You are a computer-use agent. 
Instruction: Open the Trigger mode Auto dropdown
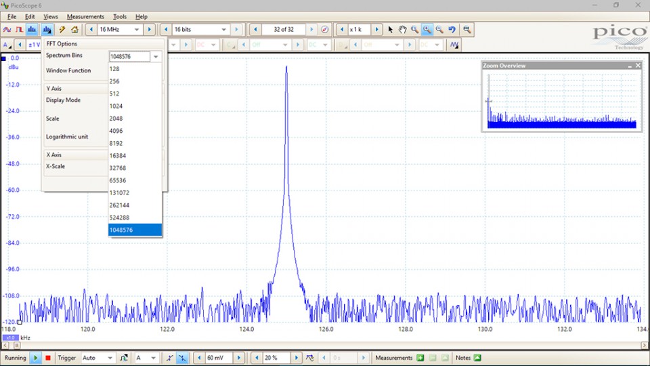[110, 358]
